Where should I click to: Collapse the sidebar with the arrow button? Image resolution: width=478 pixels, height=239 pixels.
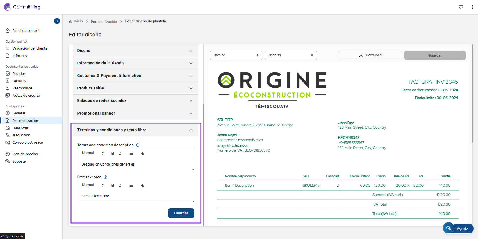57,21
